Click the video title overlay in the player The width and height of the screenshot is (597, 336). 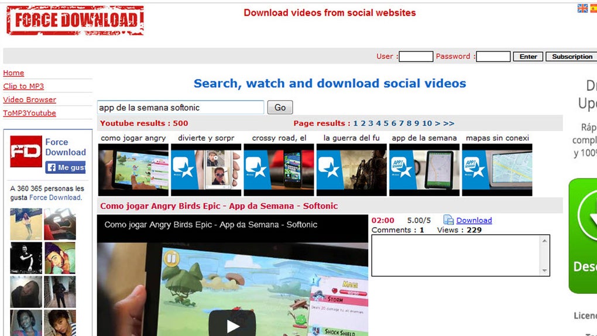[x=211, y=225]
